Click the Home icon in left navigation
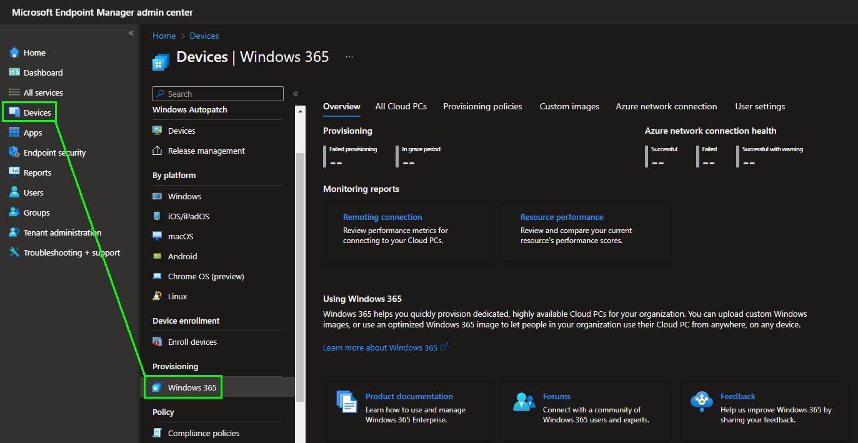The width and height of the screenshot is (858, 443). (x=14, y=52)
